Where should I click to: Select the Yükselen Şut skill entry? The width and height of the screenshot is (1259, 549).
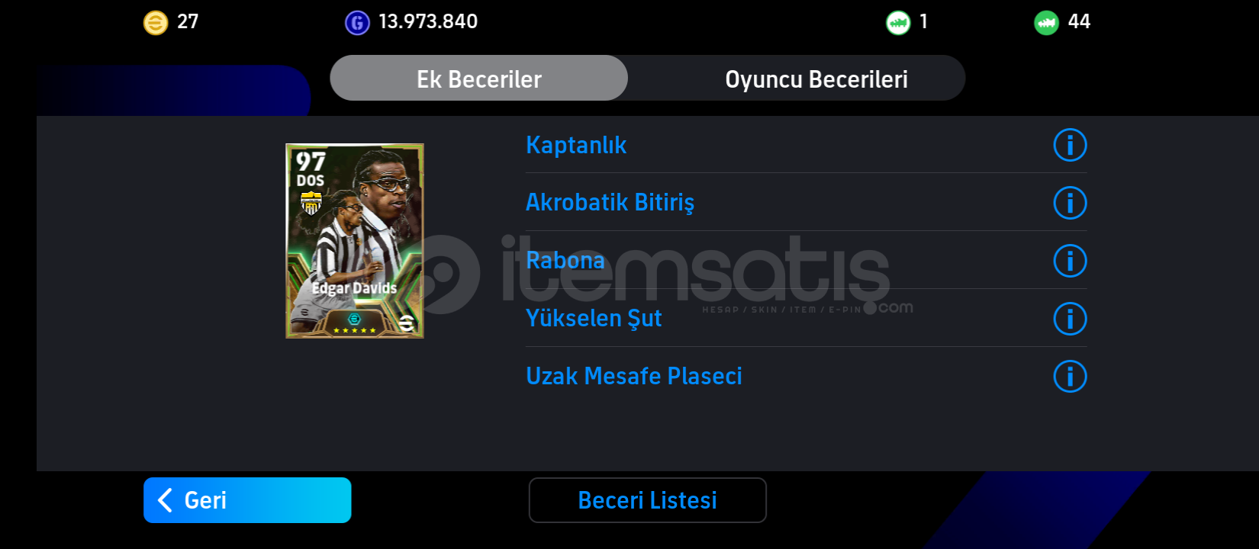coord(806,319)
